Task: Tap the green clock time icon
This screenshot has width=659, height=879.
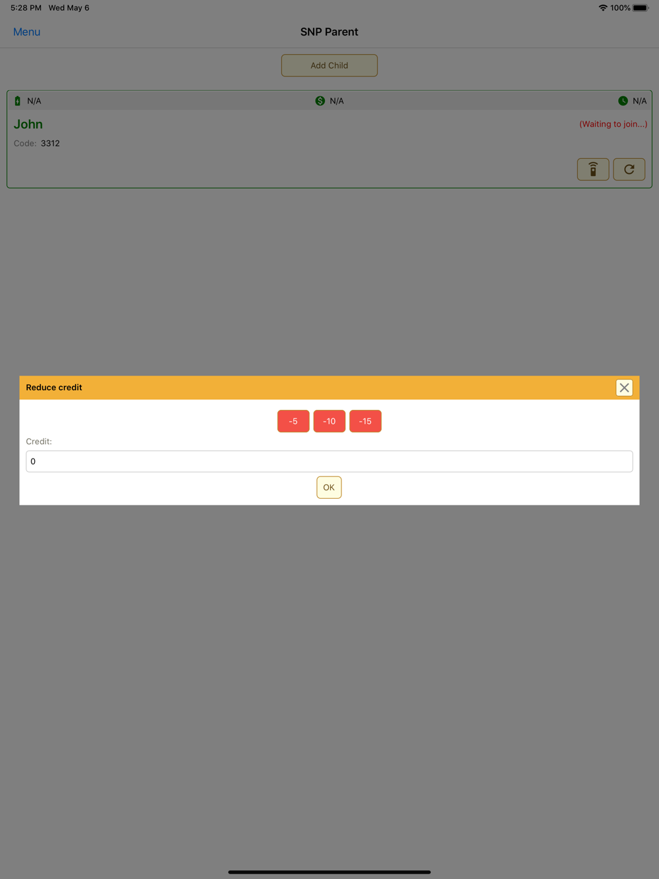Action: [x=623, y=101]
